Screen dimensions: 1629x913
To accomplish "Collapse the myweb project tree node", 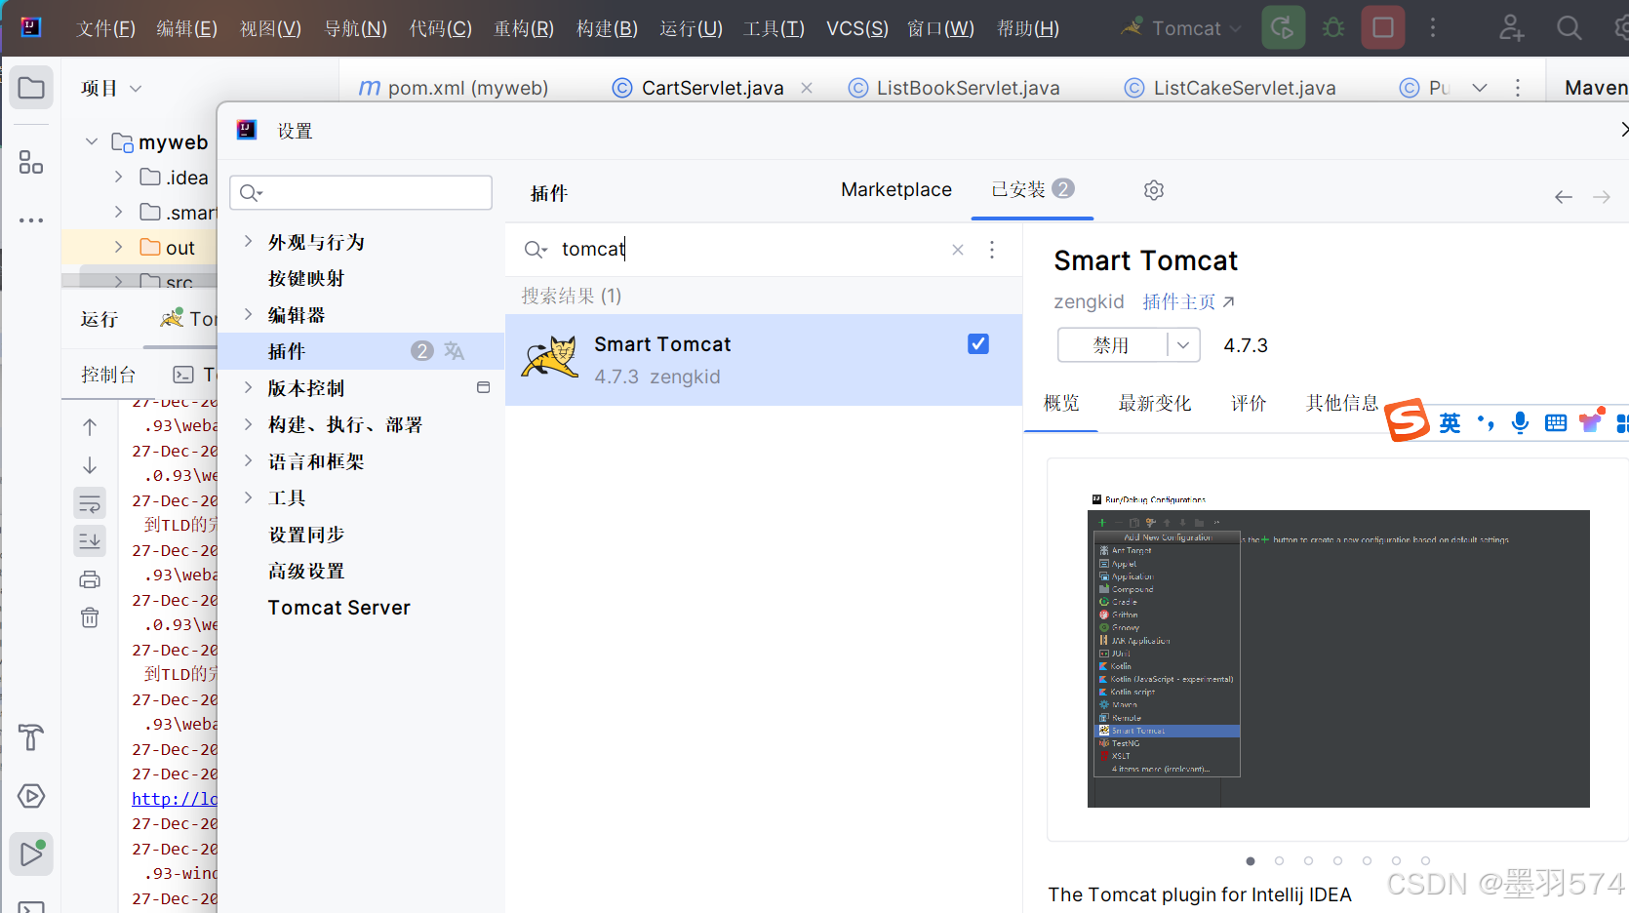I will pos(92,141).
